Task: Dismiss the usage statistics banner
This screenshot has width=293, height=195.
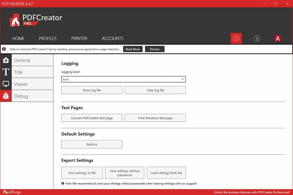Action: pyautogui.click(x=155, y=49)
